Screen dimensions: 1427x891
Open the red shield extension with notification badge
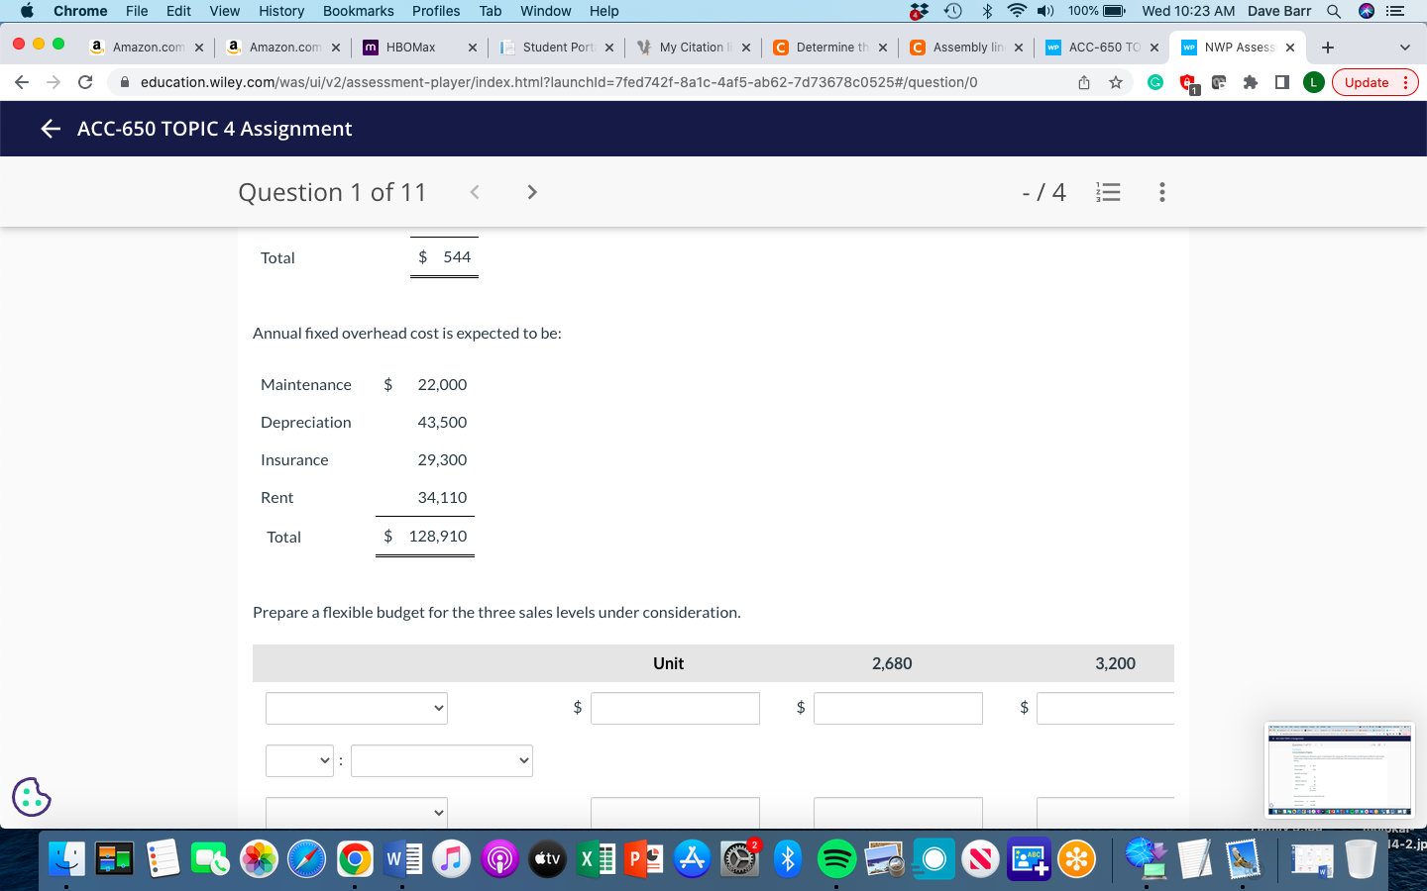click(1187, 82)
